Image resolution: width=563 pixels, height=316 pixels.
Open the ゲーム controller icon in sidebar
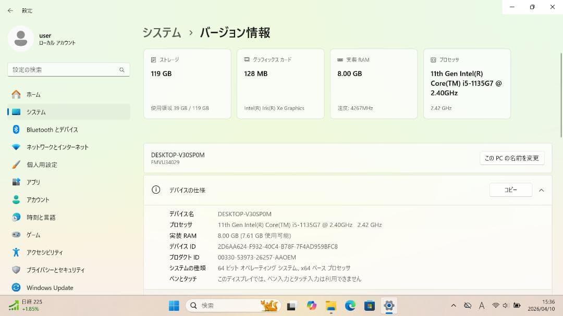click(x=16, y=235)
